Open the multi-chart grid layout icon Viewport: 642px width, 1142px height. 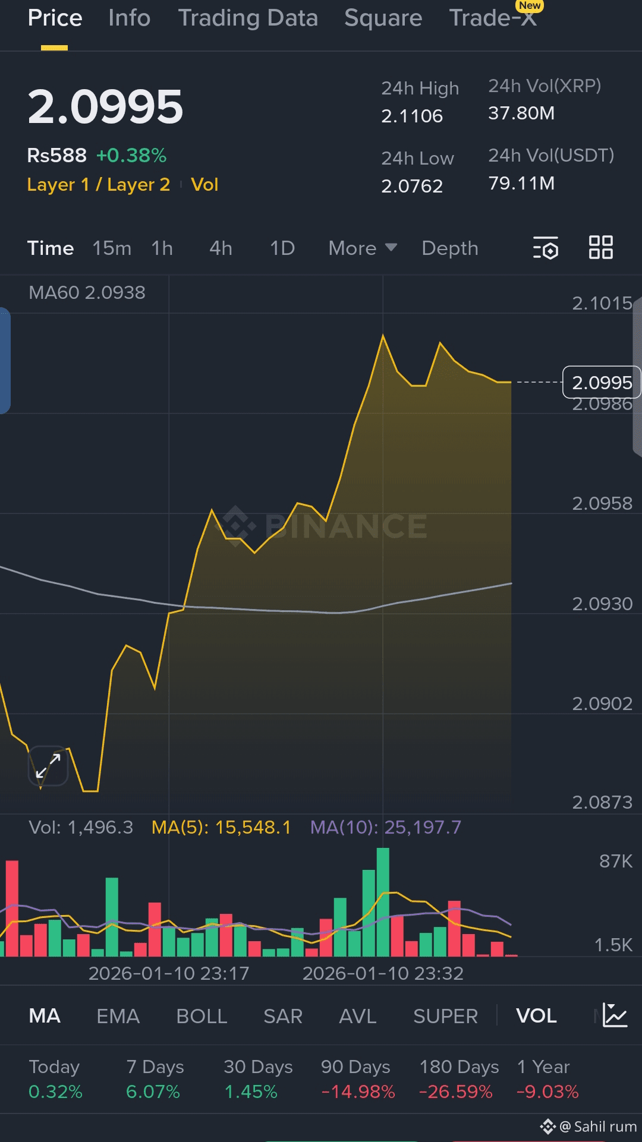(x=600, y=247)
